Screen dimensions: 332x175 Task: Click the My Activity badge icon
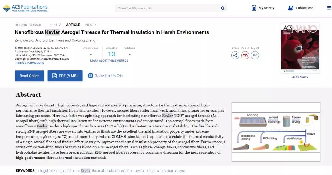pos(254,8)
